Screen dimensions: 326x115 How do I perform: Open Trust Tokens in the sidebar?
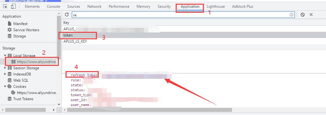20,99
